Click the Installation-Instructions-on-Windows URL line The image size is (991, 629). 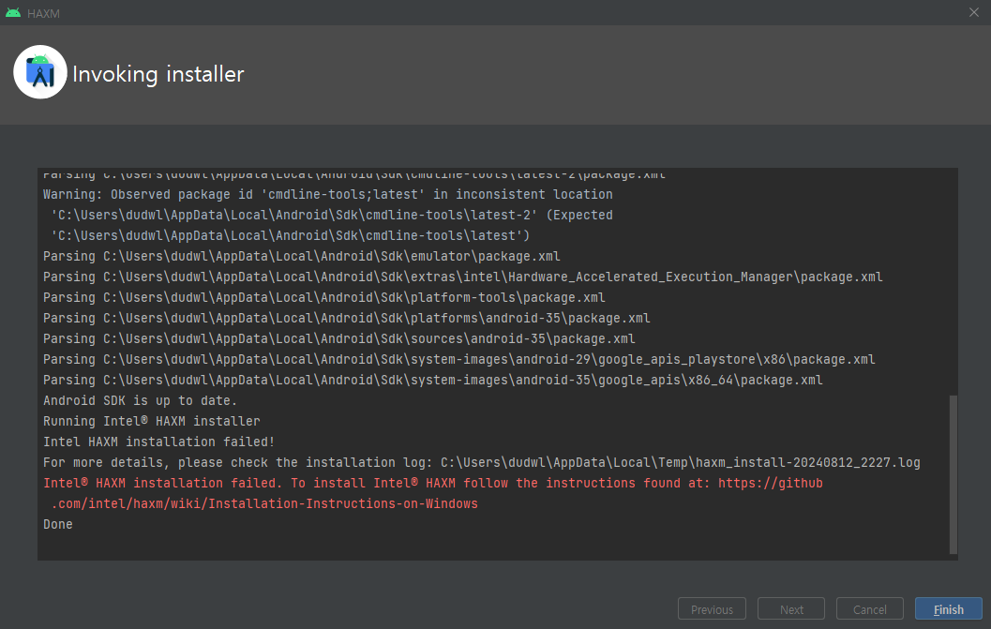pyautogui.click(x=264, y=503)
